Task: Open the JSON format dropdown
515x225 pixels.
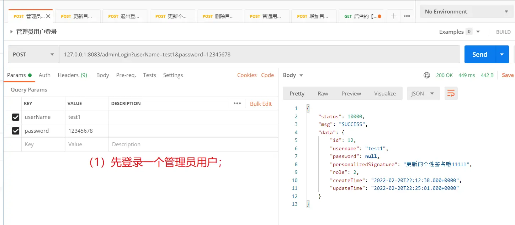Action: (423, 94)
